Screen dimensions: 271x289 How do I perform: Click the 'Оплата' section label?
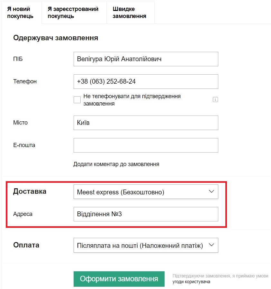click(26, 245)
